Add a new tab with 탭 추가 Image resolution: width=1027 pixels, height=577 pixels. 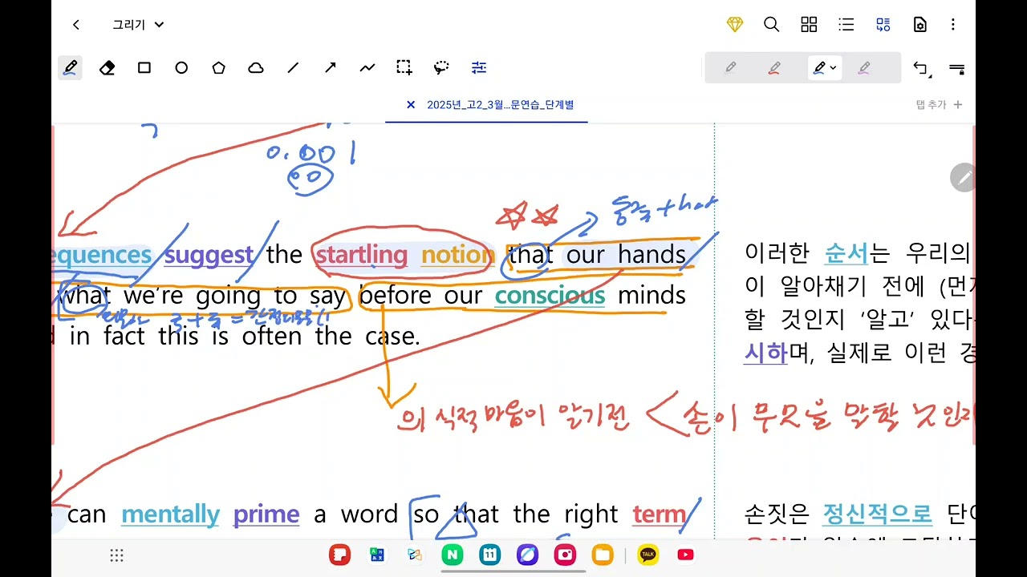click(x=939, y=104)
